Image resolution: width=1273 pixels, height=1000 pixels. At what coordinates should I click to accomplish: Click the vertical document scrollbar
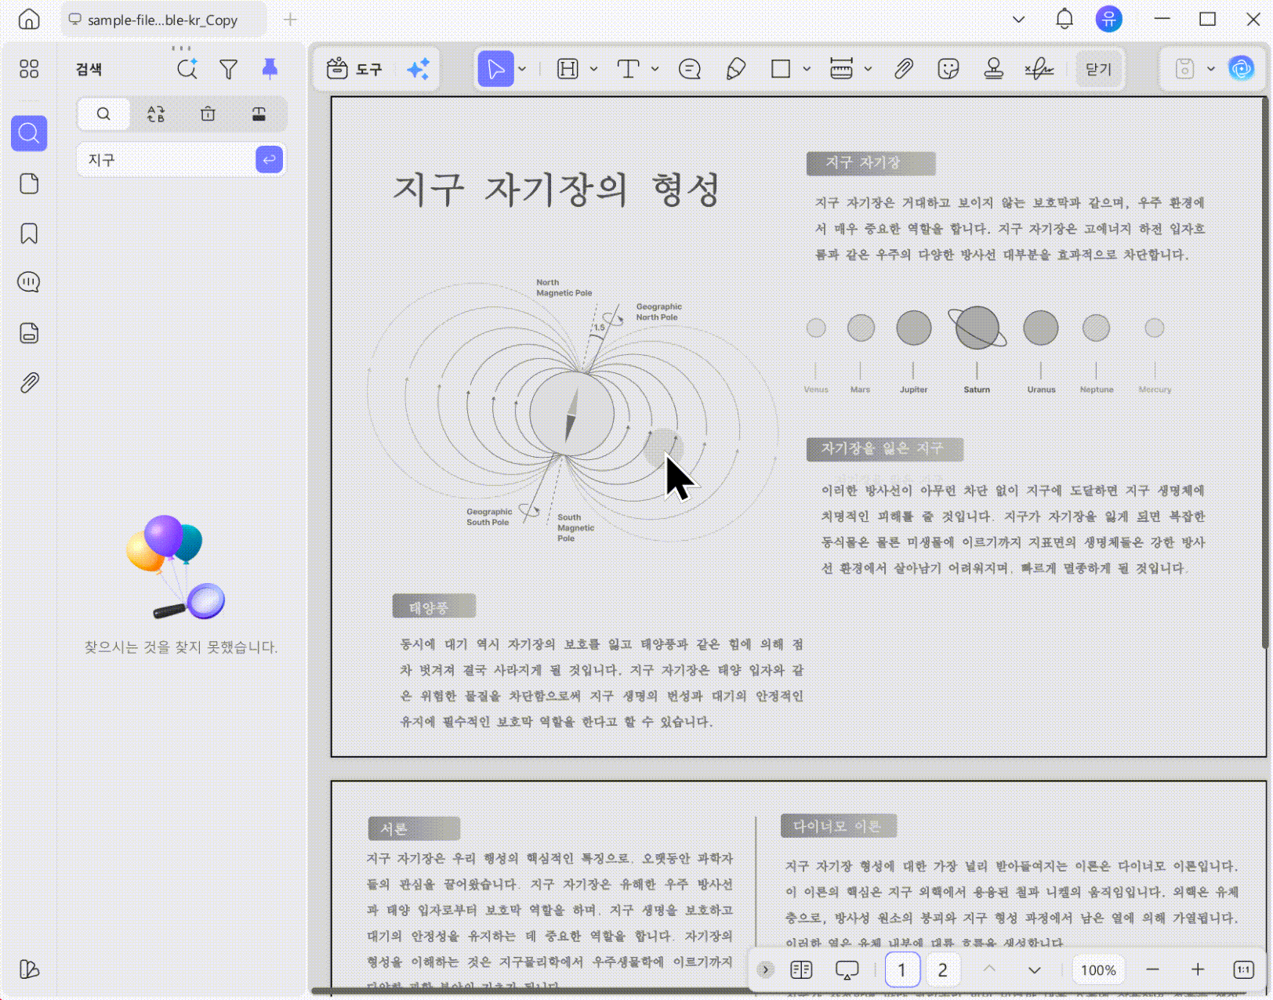1264,372
